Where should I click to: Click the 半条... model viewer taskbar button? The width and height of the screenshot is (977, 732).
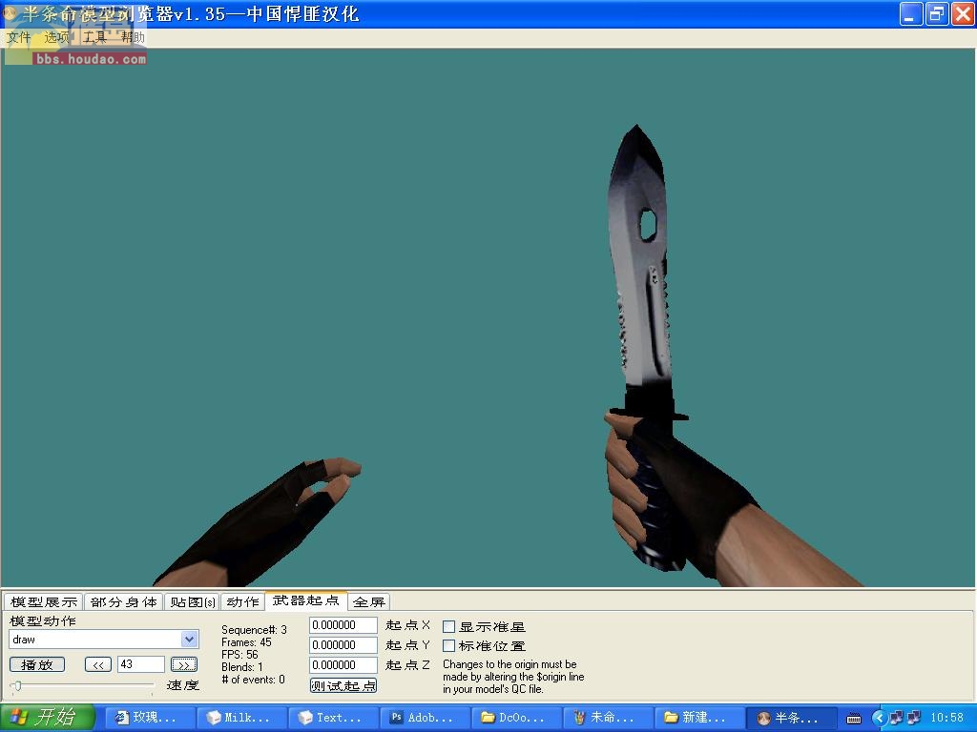(x=793, y=718)
